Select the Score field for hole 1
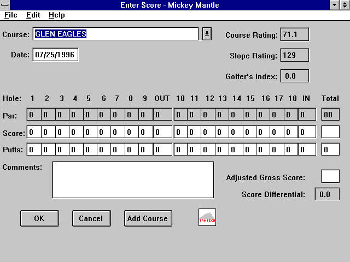The width and height of the screenshot is (350, 262). (34, 132)
